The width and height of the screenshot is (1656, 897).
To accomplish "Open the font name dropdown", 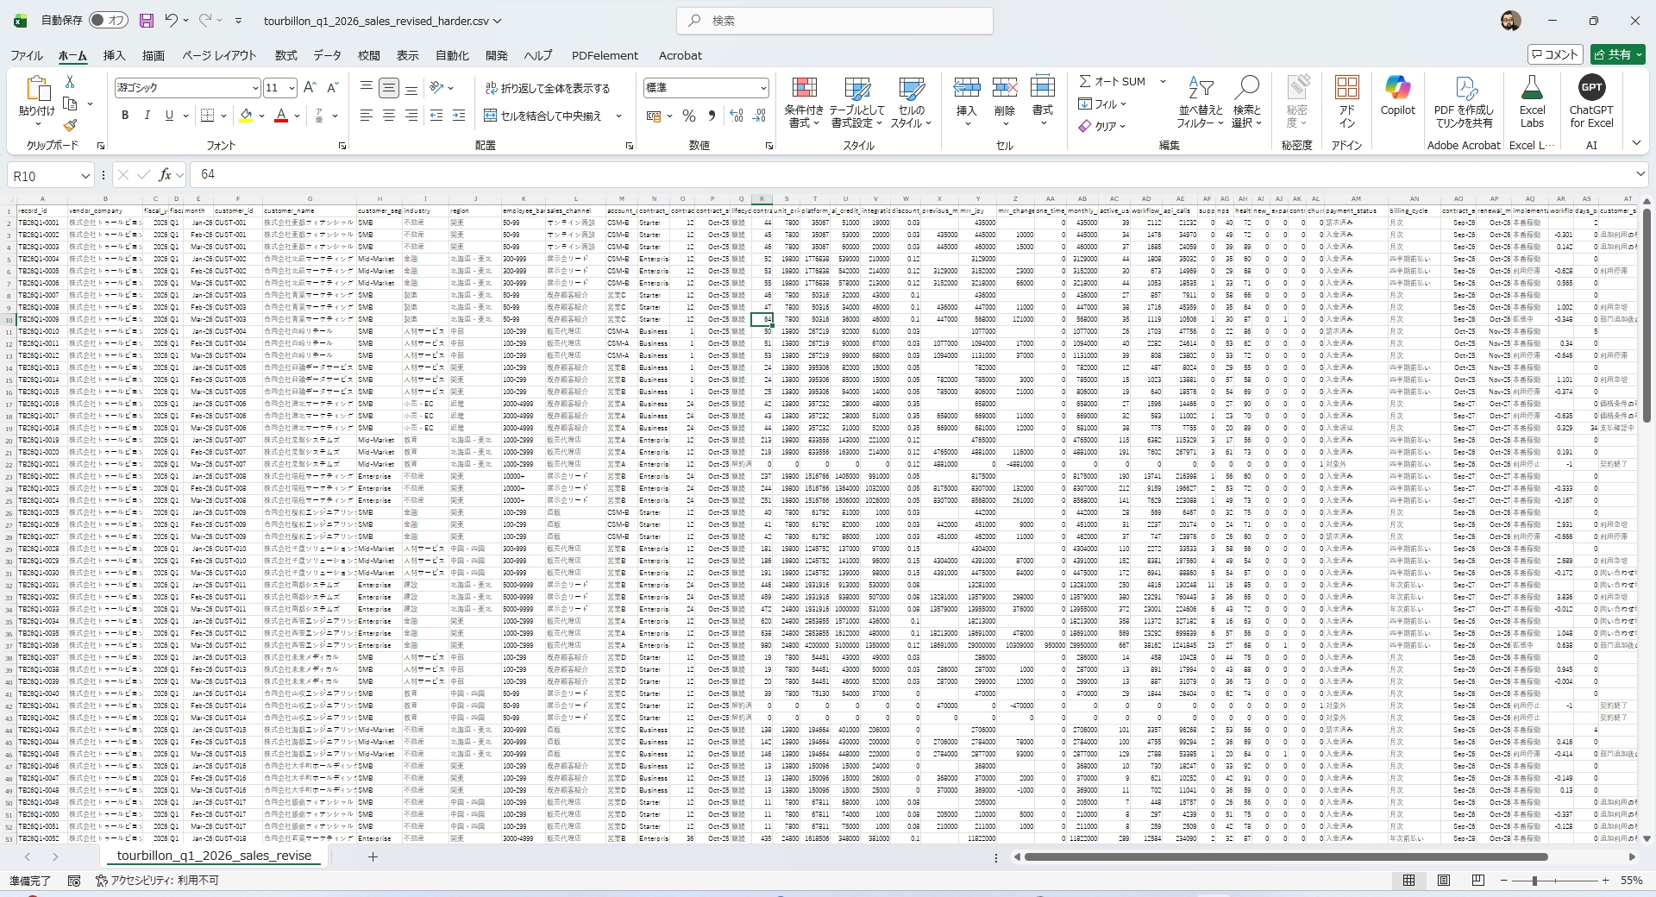I will tap(255, 88).
